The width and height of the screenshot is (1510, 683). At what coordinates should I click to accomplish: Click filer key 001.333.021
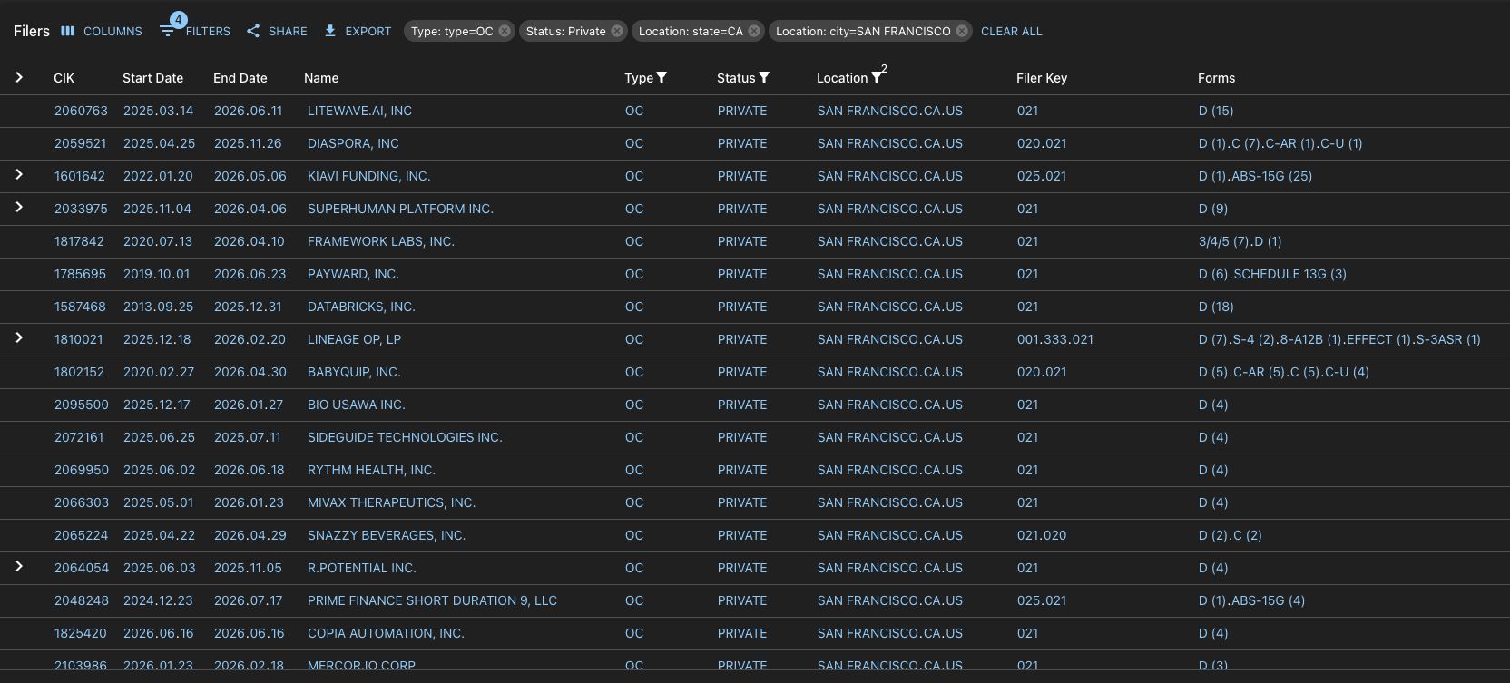click(1055, 339)
